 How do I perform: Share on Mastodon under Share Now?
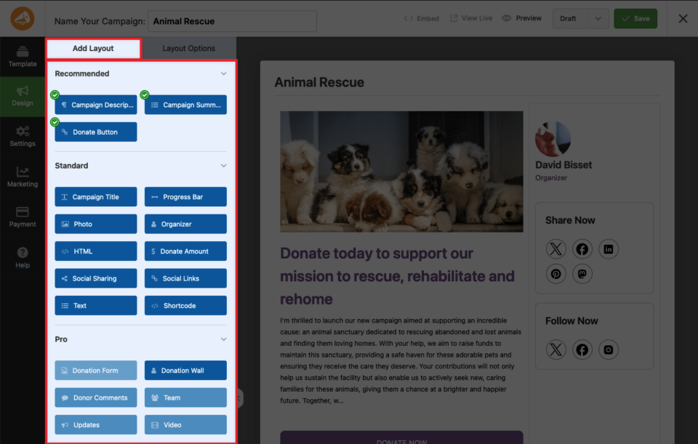tap(582, 274)
